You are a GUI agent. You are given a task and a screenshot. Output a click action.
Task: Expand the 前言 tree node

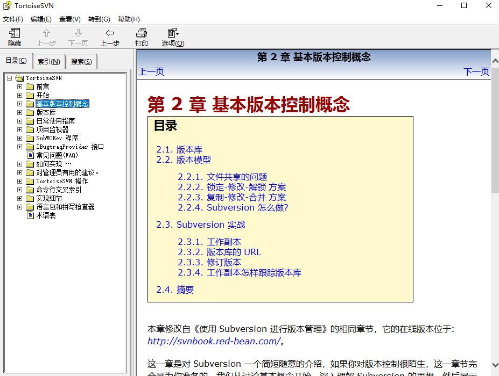tap(20, 86)
